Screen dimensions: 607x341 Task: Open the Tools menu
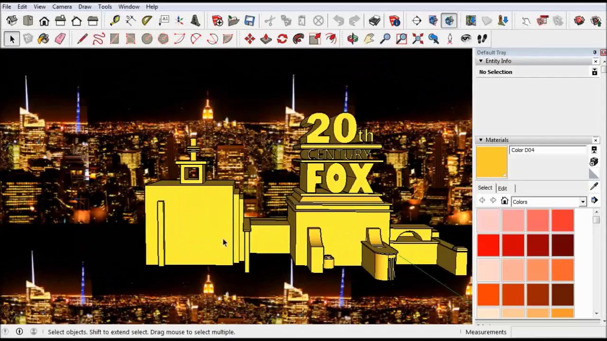(x=105, y=7)
